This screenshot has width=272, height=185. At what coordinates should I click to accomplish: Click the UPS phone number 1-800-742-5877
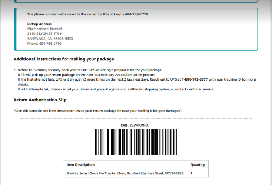[x=195, y=79]
